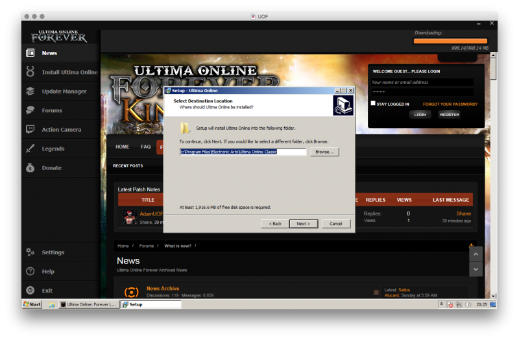Click the username or email address field
The width and height of the screenshot is (519, 340).
pyautogui.click(x=422, y=82)
